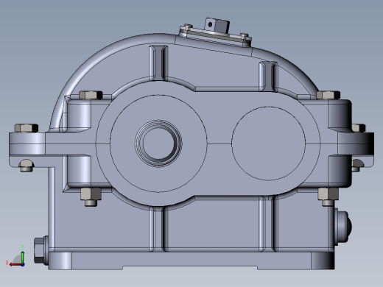Select the right vertical rib on the upper cover

(269, 77)
